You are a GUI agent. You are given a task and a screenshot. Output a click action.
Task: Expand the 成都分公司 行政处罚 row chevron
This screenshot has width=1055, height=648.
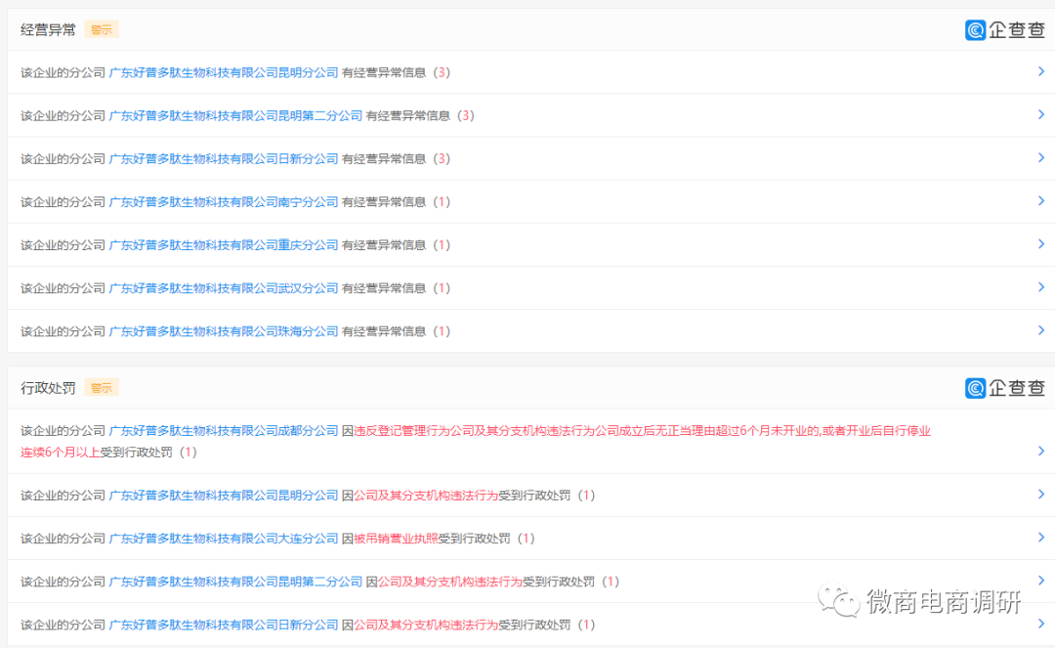[x=1041, y=451]
